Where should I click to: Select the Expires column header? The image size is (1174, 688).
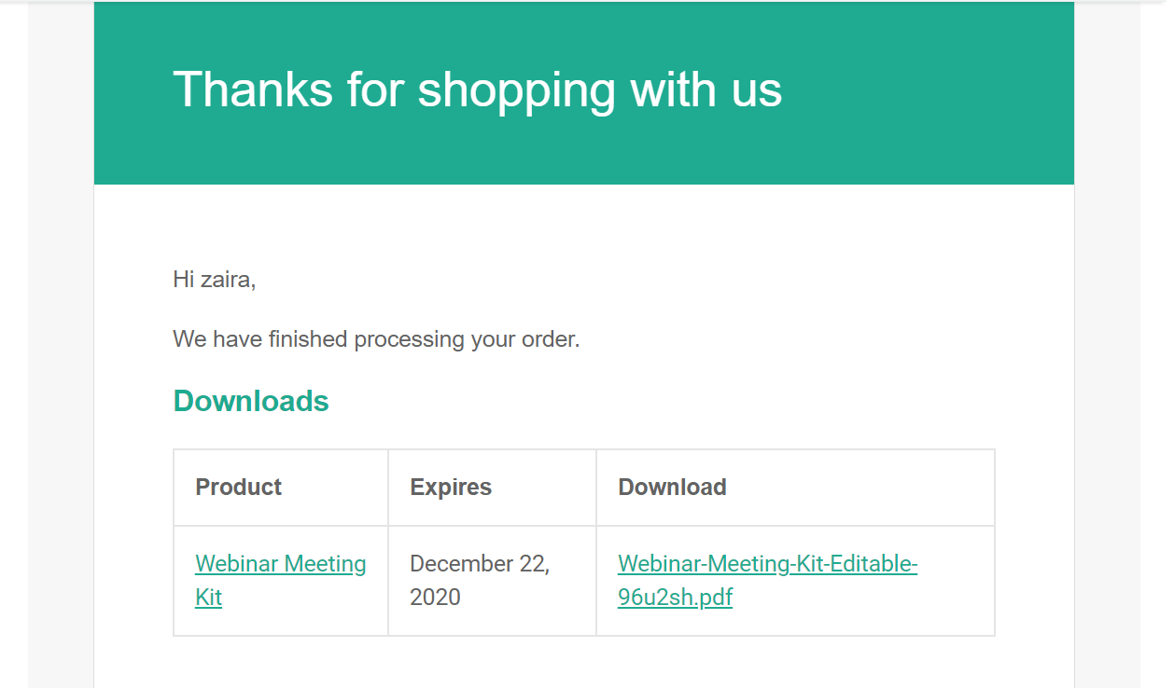(451, 488)
